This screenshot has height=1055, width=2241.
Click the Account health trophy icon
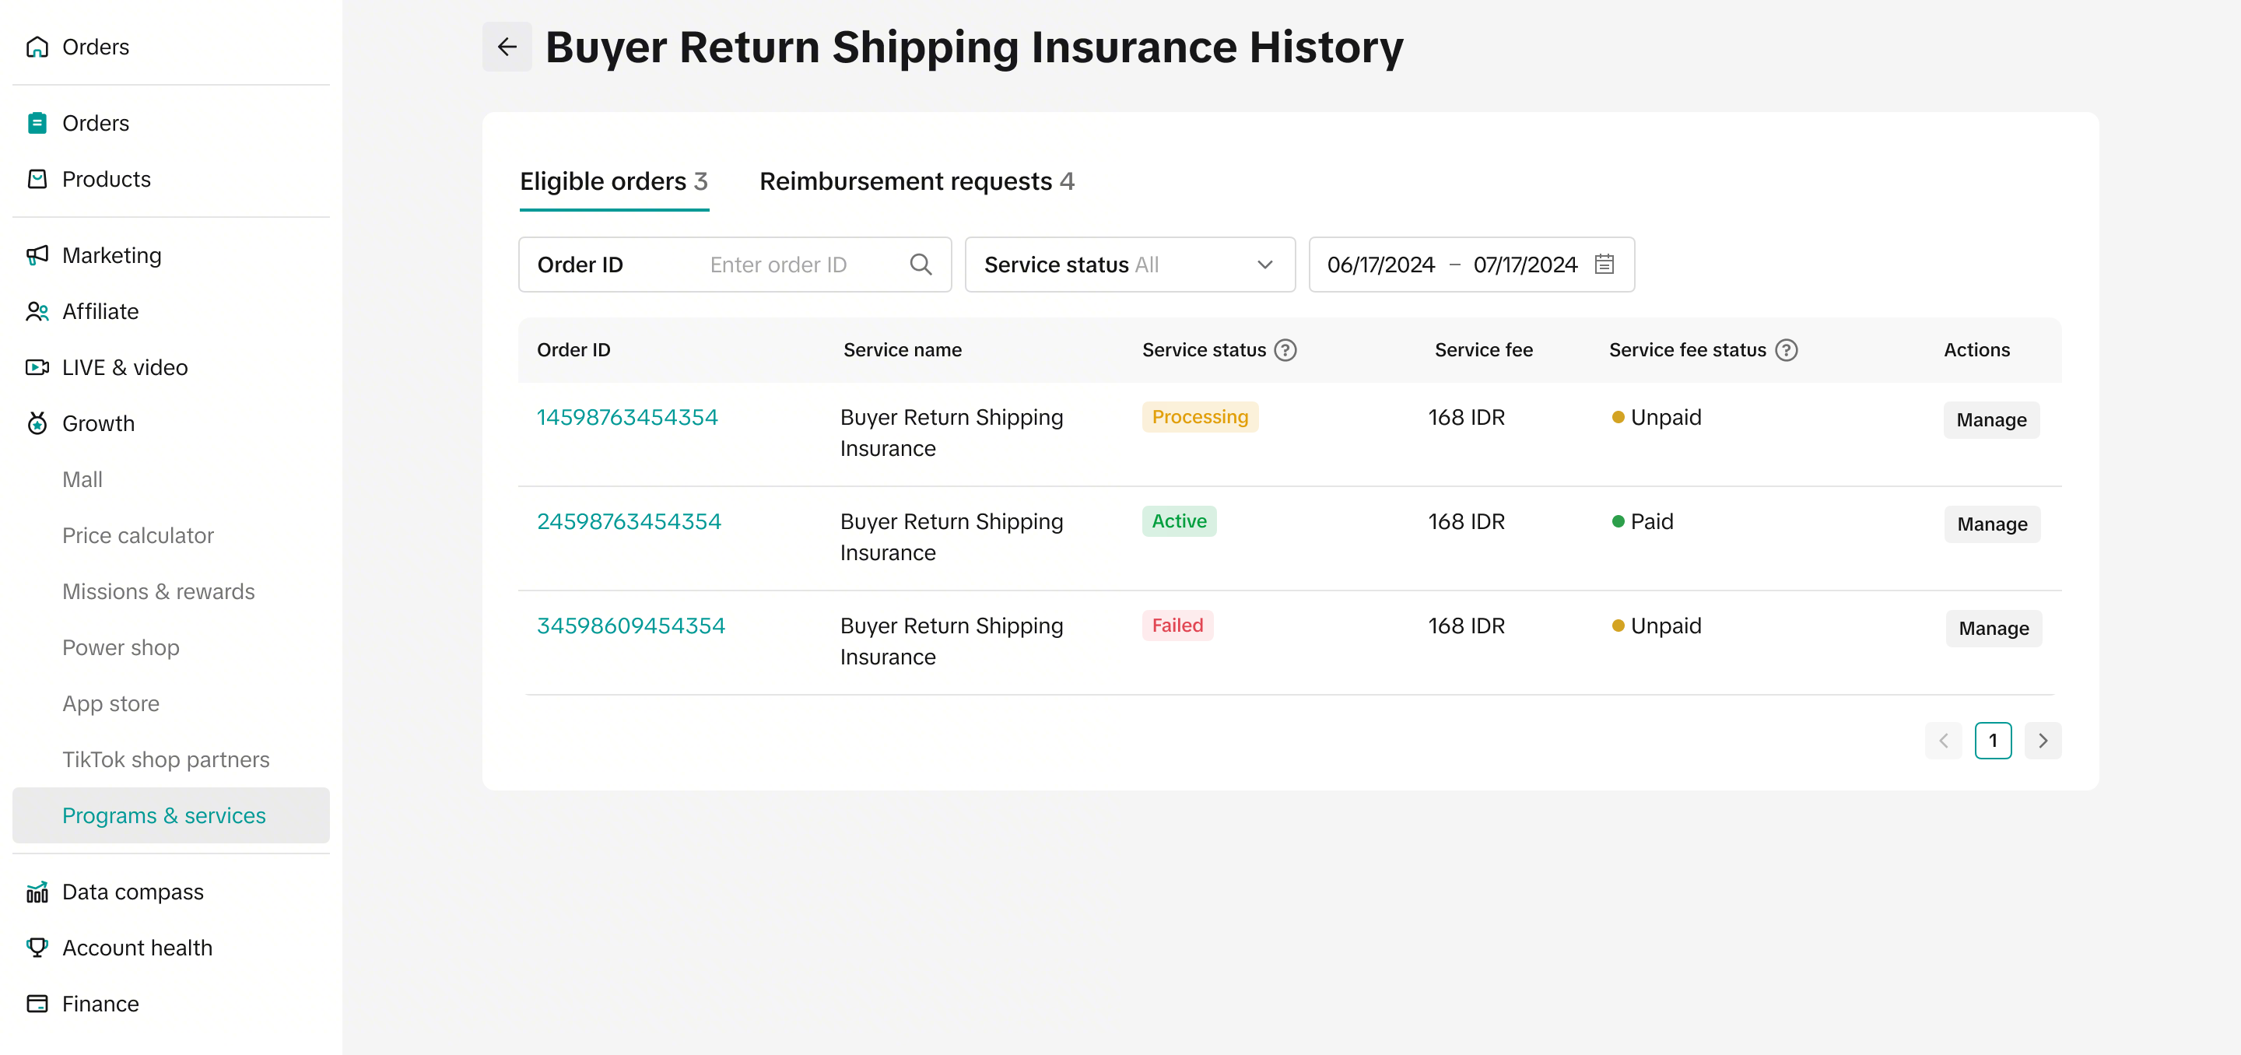point(37,947)
